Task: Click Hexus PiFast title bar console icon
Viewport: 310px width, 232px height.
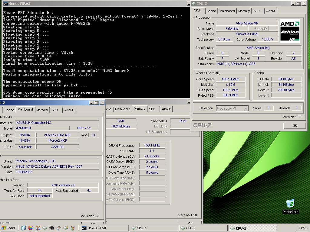Action: (5, 4)
